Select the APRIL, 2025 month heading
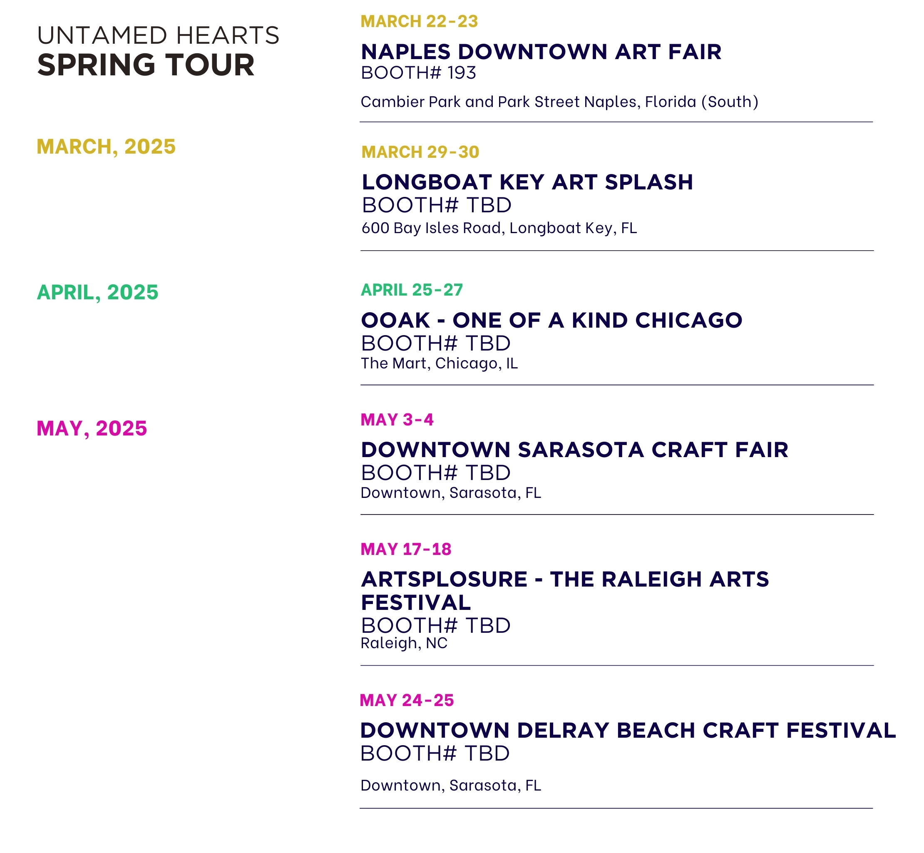Viewport: 924px width, 853px height. tap(97, 292)
